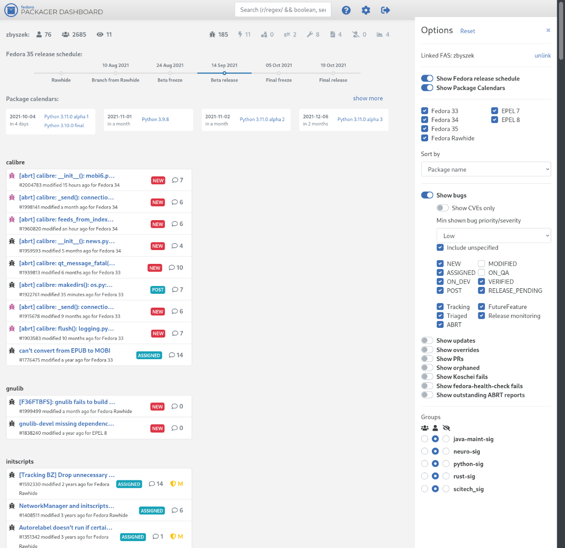Viewport: 565px width, 548px height.
Task: Open Python 3.9.8 calendar link
Action: tap(155, 119)
